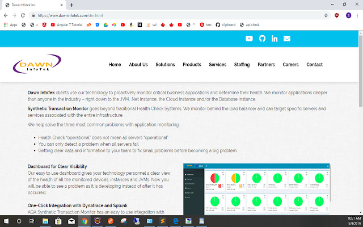The width and height of the screenshot is (363, 227).
Task: Bookmark this page with the star icon
Action: [326, 15]
